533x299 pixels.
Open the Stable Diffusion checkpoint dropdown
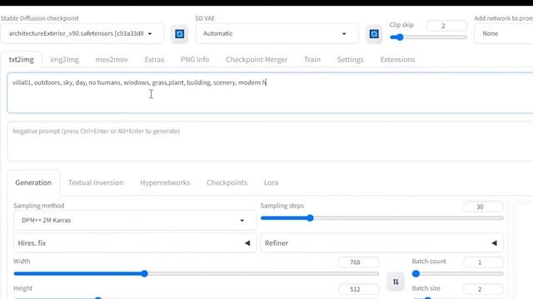82,33
